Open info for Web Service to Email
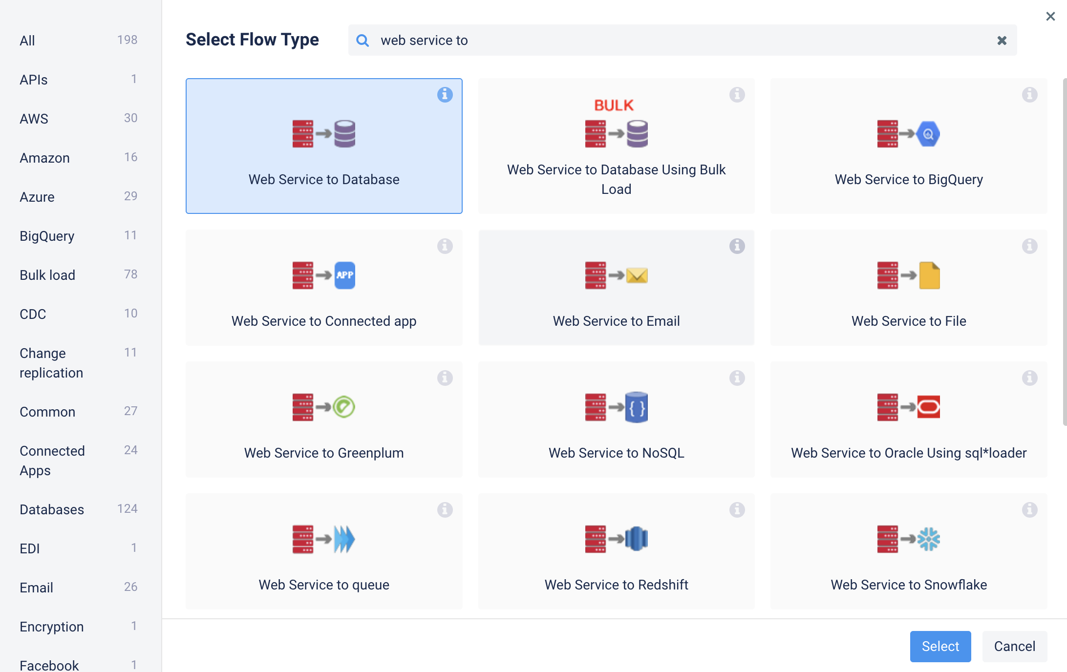The height and width of the screenshot is (672, 1067). [737, 246]
